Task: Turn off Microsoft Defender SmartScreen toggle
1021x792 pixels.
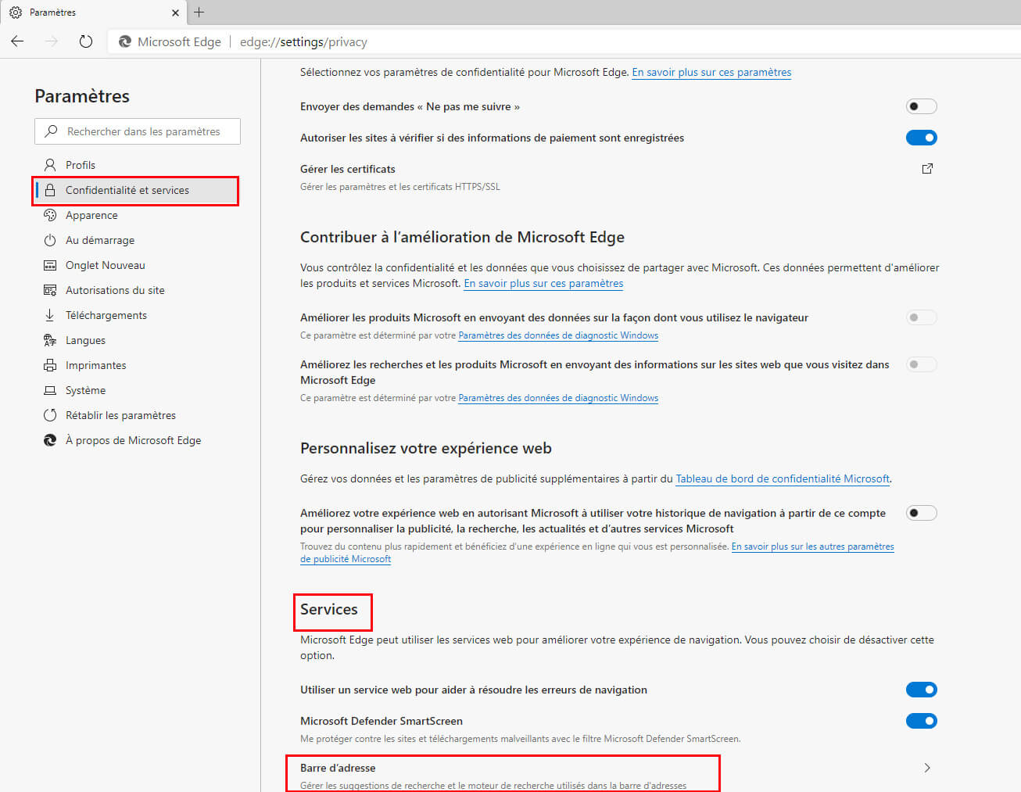Action: (922, 721)
